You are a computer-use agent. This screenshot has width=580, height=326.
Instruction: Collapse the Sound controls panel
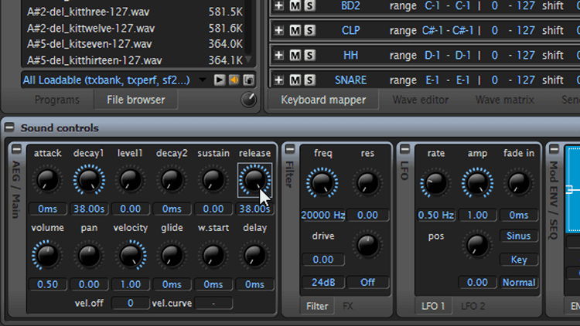[x=9, y=127]
